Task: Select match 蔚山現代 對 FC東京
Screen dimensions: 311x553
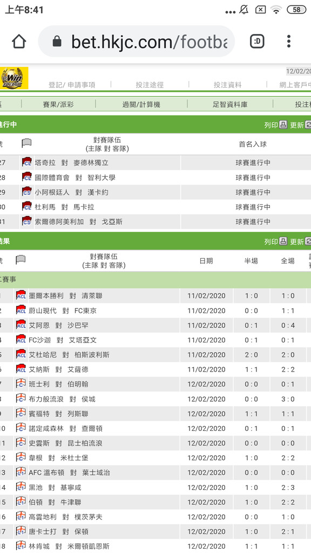Action: click(x=63, y=311)
